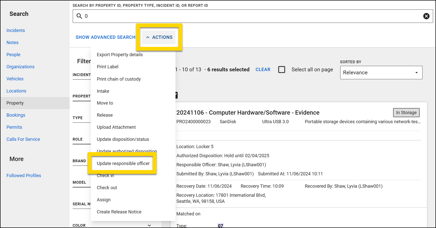
Task: Clear the search box using the X icon
Action: click(426, 16)
